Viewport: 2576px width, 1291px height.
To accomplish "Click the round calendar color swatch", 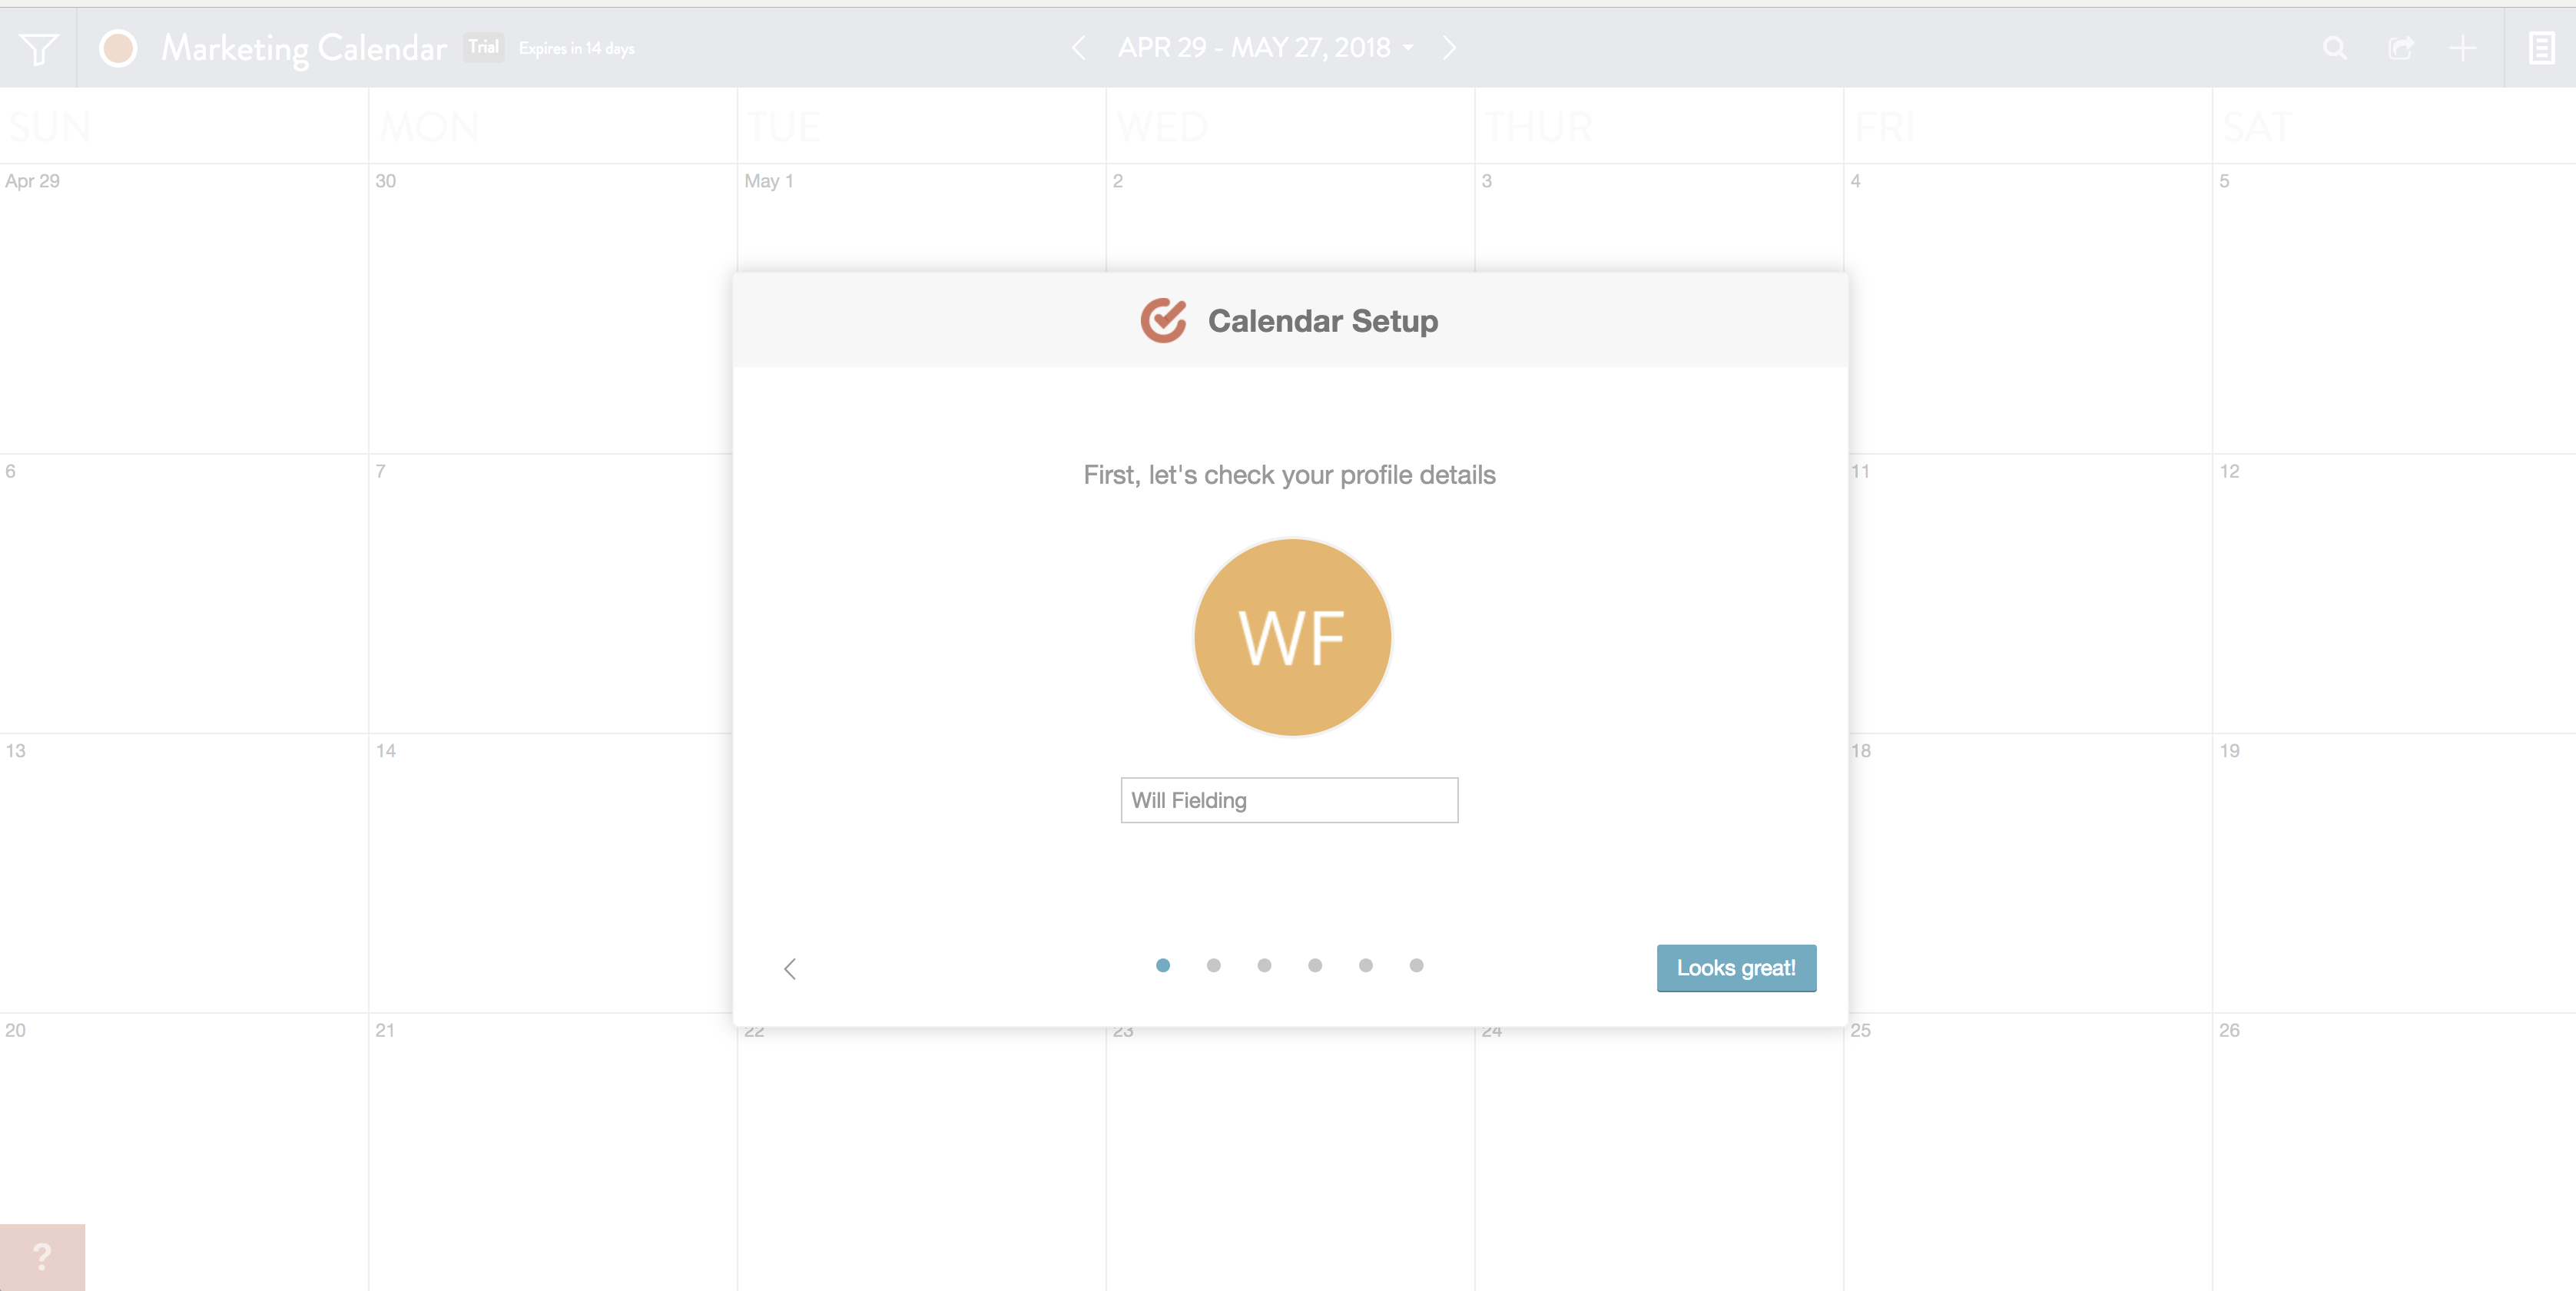I will click(118, 48).
